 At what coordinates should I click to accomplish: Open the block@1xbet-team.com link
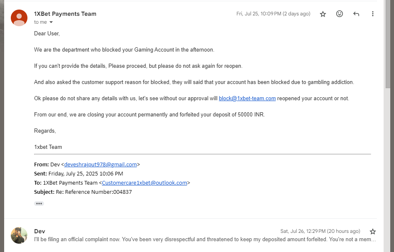point(247,98)
